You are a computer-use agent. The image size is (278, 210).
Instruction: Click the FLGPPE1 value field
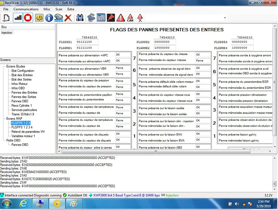[x=87, y=42]
